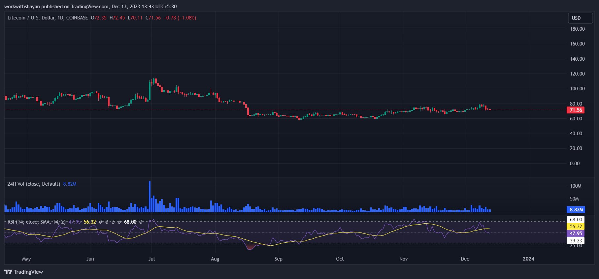Open the TradingView wordmark link
The width and height of the screenshot is (599, 279).
[28, 272]
